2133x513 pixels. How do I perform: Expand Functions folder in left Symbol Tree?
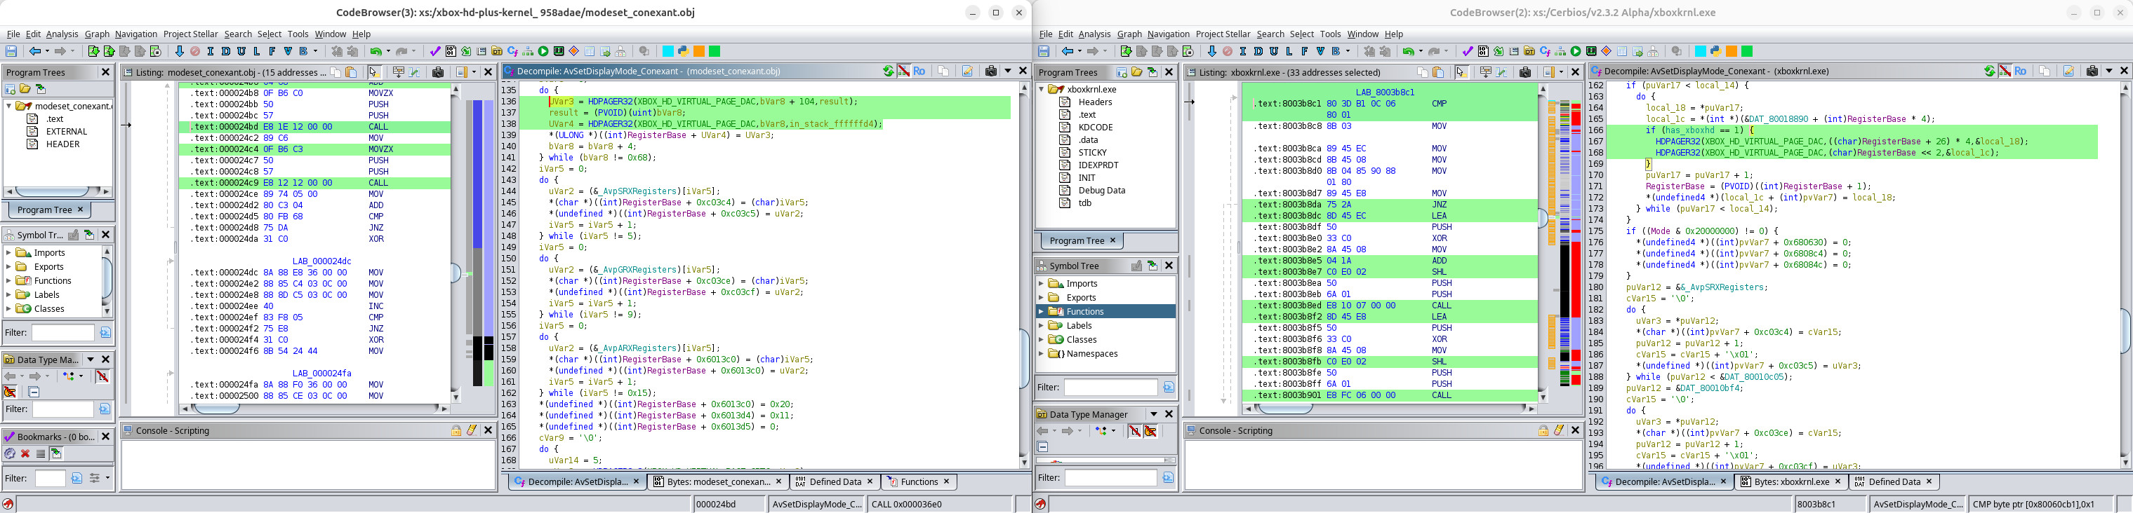click(x=9, y=280)
